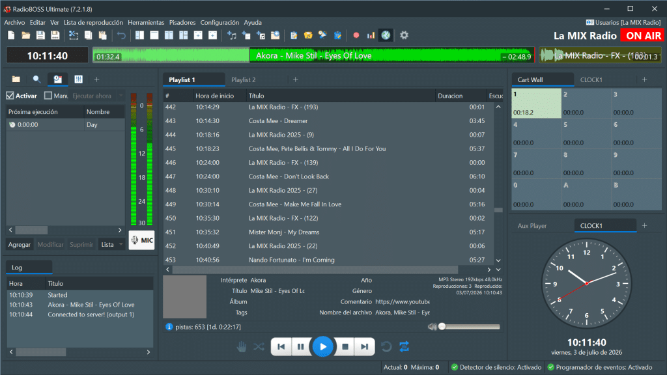Screen dimensions: 667x375
Task: Skip to the next track
Action: 365,346
